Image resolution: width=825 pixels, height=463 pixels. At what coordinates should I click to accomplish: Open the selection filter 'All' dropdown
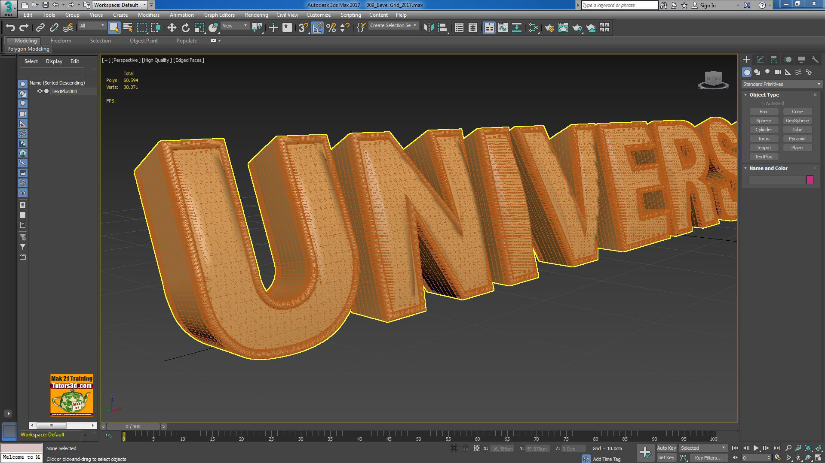tap(92, 26)
